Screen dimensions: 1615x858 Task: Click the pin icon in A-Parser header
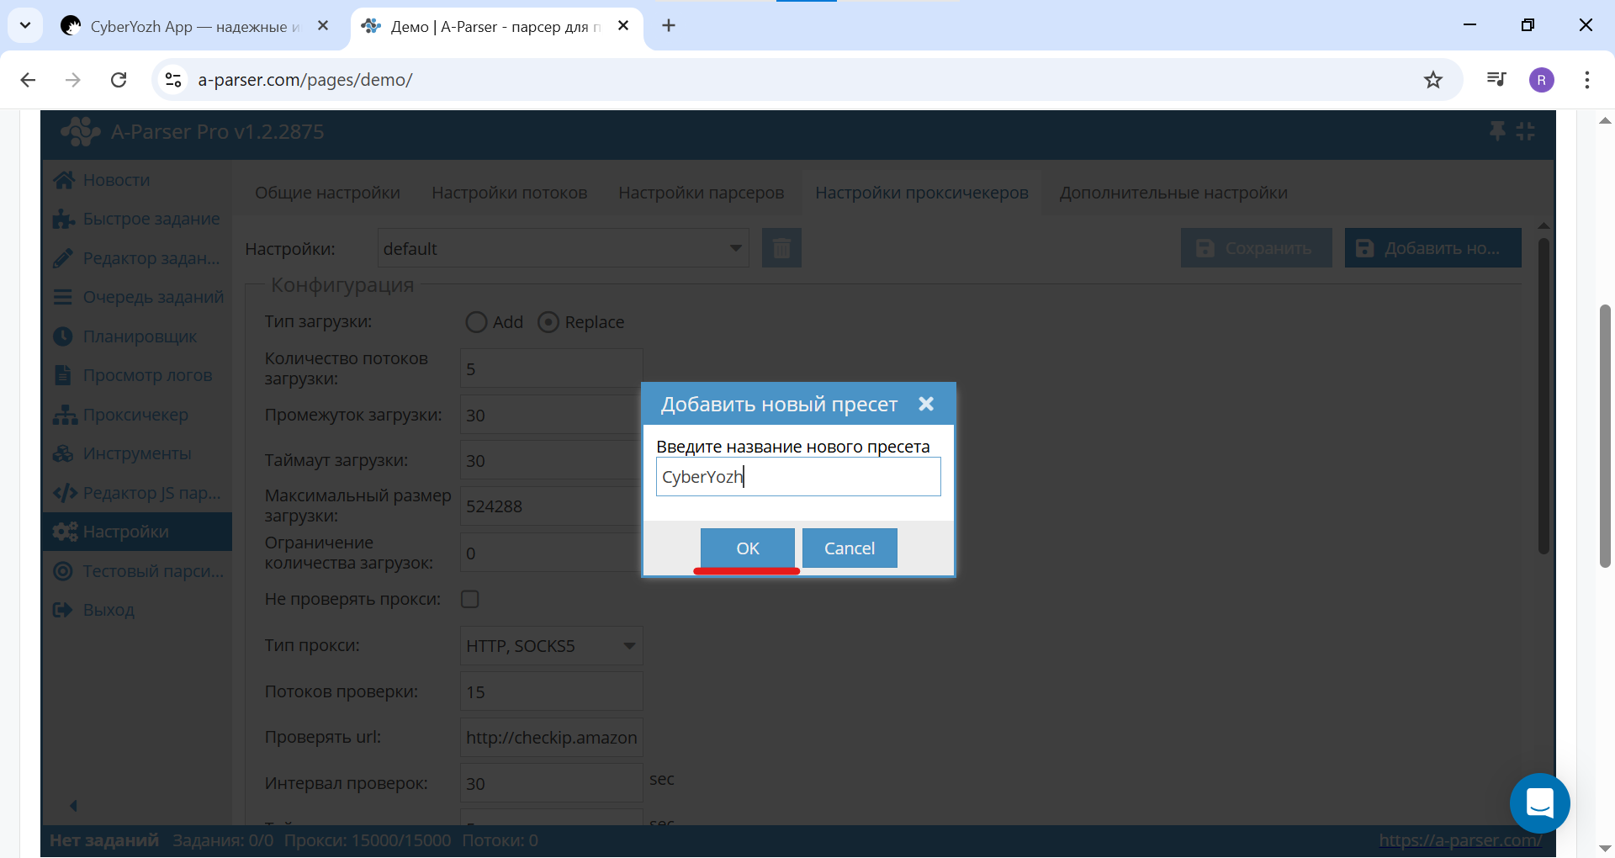1497,131
